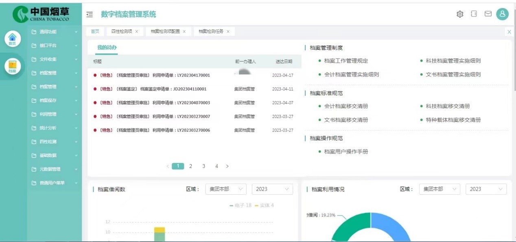
Task: Click the notebook icon in the header
Action: (474, 14)
